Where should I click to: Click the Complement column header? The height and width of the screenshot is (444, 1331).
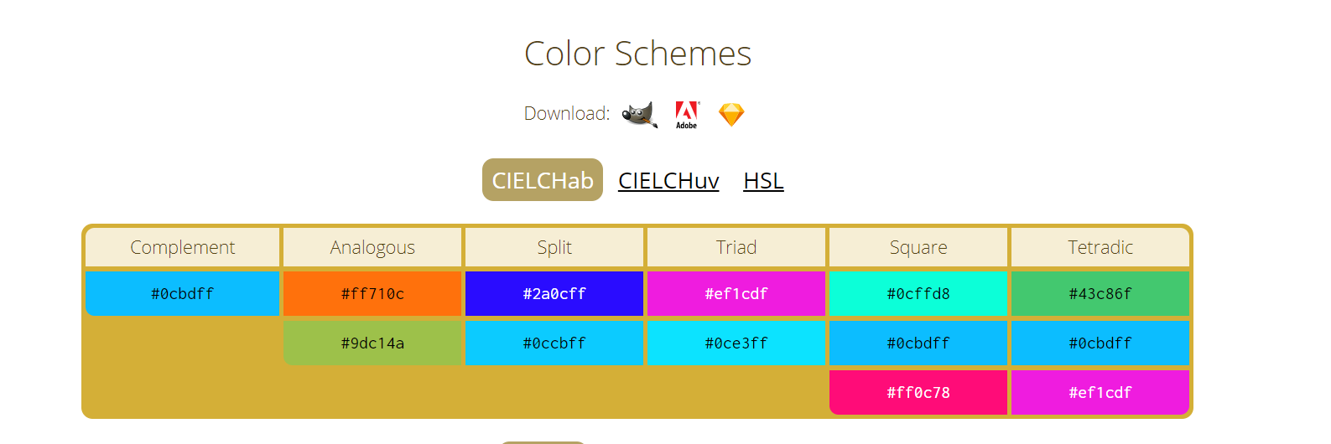pos(183,247)
